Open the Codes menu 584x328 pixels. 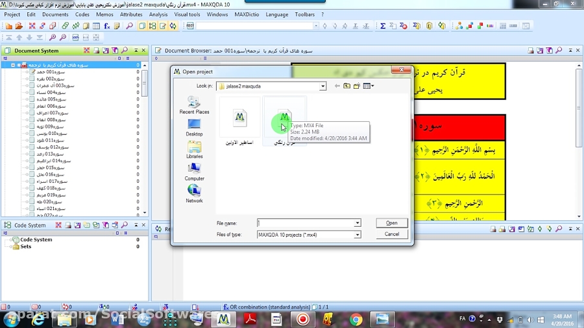[82, 14]
